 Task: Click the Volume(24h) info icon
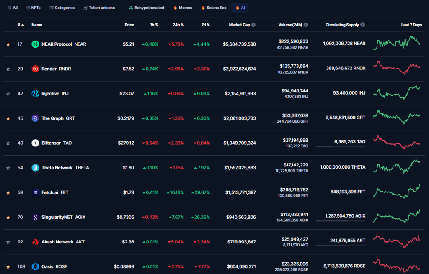click(305, 25)
